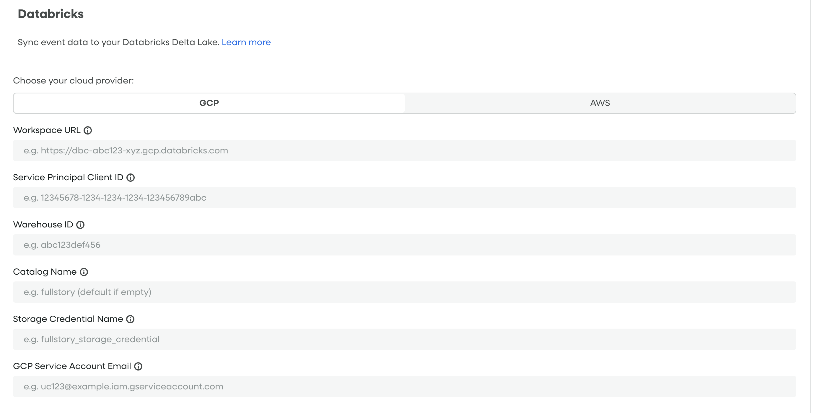This screenshot has width=814, height=413.
Task: Open the Storage Credential Name info icon
Action: [130, 319]
